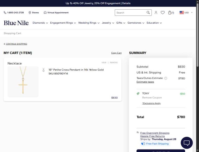Expand the Gifts menu
Screen dimensions: 199x152
point(121,23)
